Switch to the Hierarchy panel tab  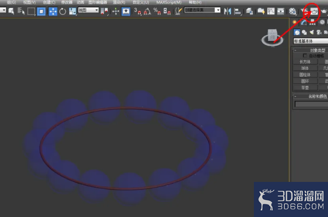click(313, 22)
